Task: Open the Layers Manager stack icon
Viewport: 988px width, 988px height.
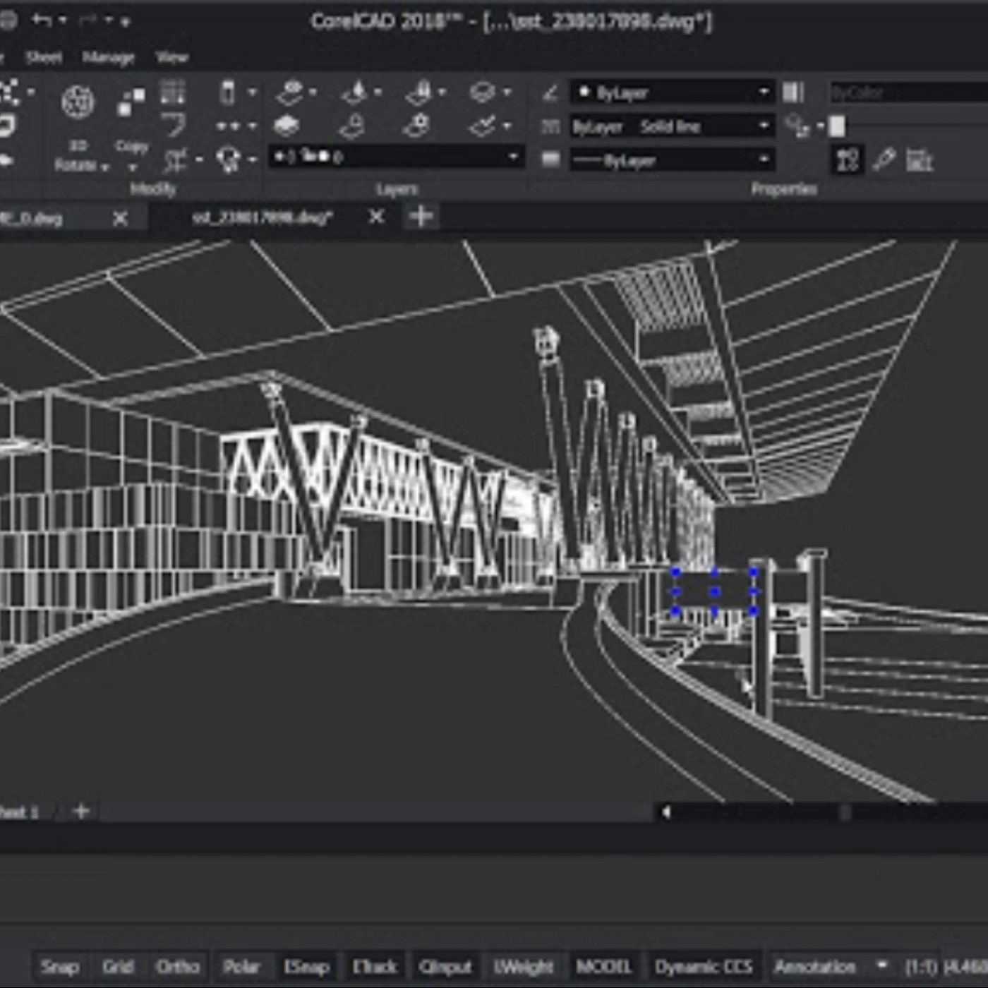Action: point(286,126)
